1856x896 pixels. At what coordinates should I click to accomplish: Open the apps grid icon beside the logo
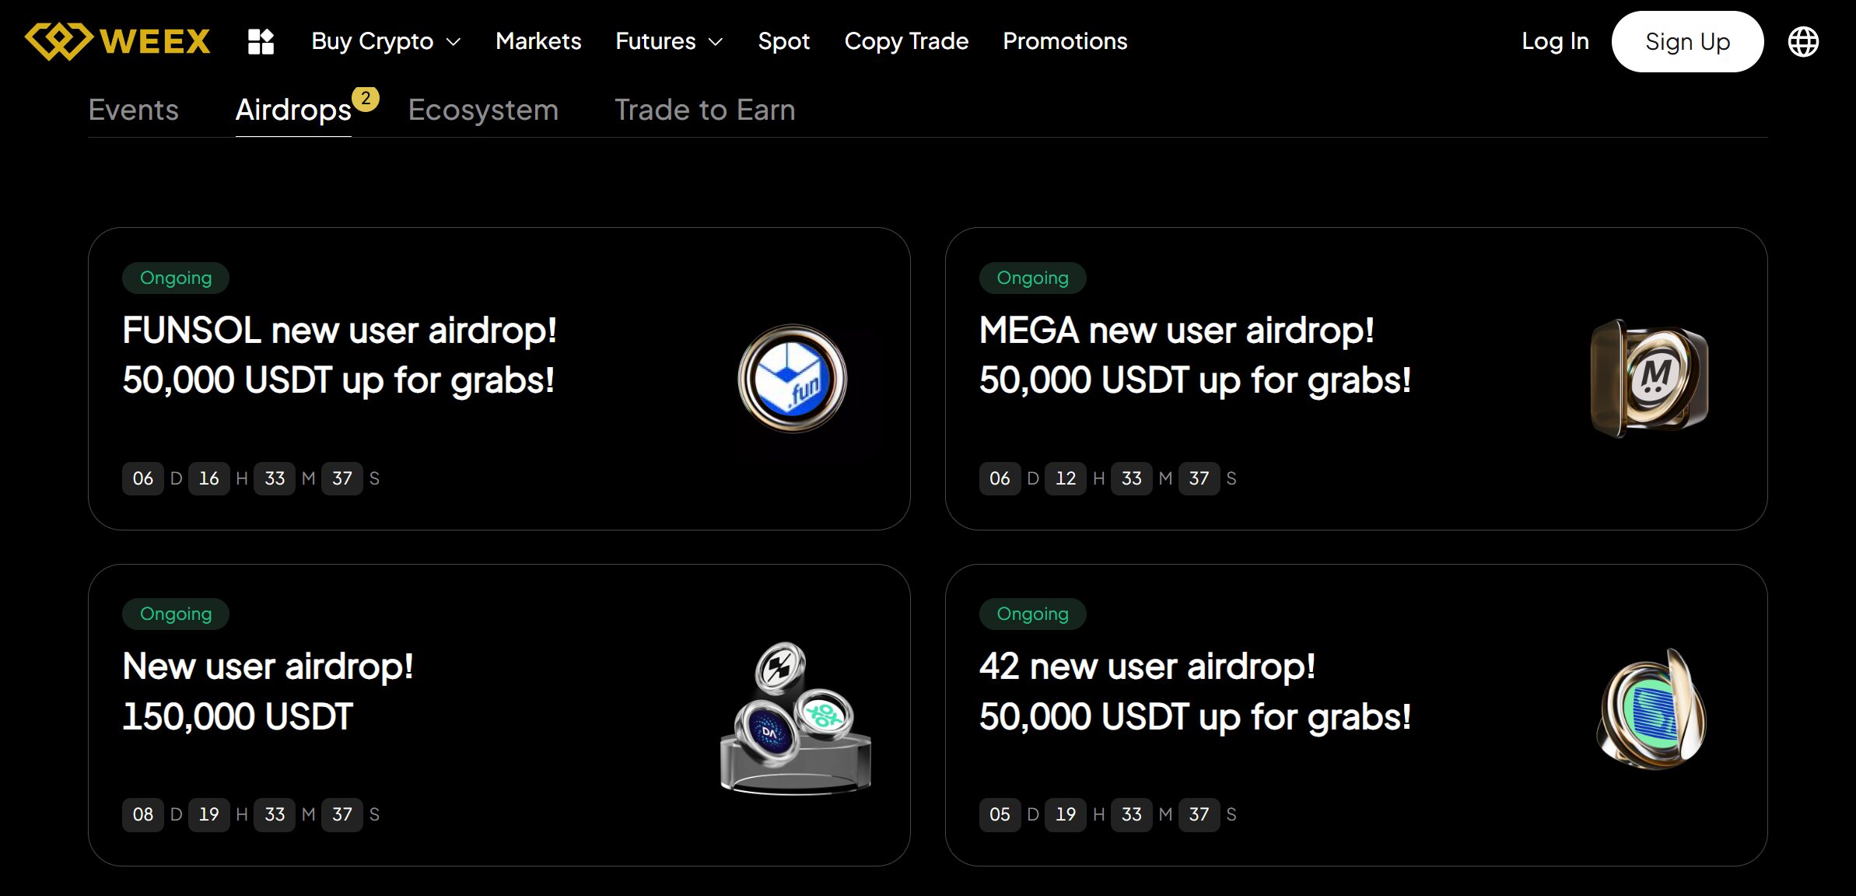260,41
